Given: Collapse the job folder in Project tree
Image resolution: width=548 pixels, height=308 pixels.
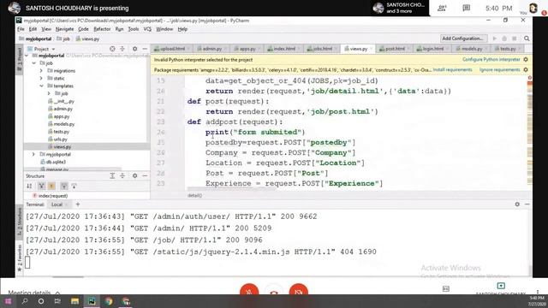Looking at the screenshot, I should coord(34,63).
